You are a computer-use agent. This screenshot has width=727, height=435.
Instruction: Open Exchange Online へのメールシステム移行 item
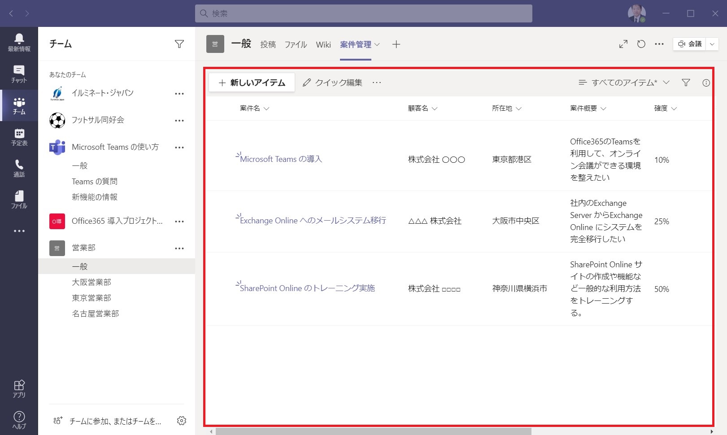[313, 221]
